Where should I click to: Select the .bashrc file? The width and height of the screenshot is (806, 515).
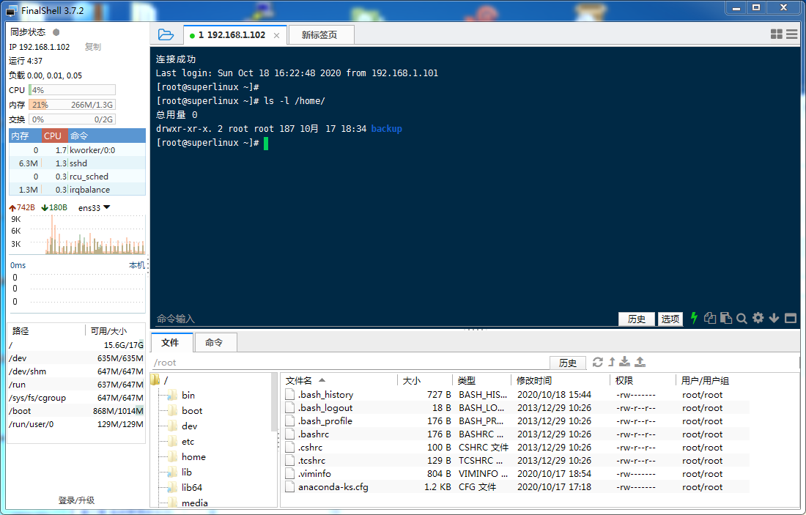coord(516,434)
